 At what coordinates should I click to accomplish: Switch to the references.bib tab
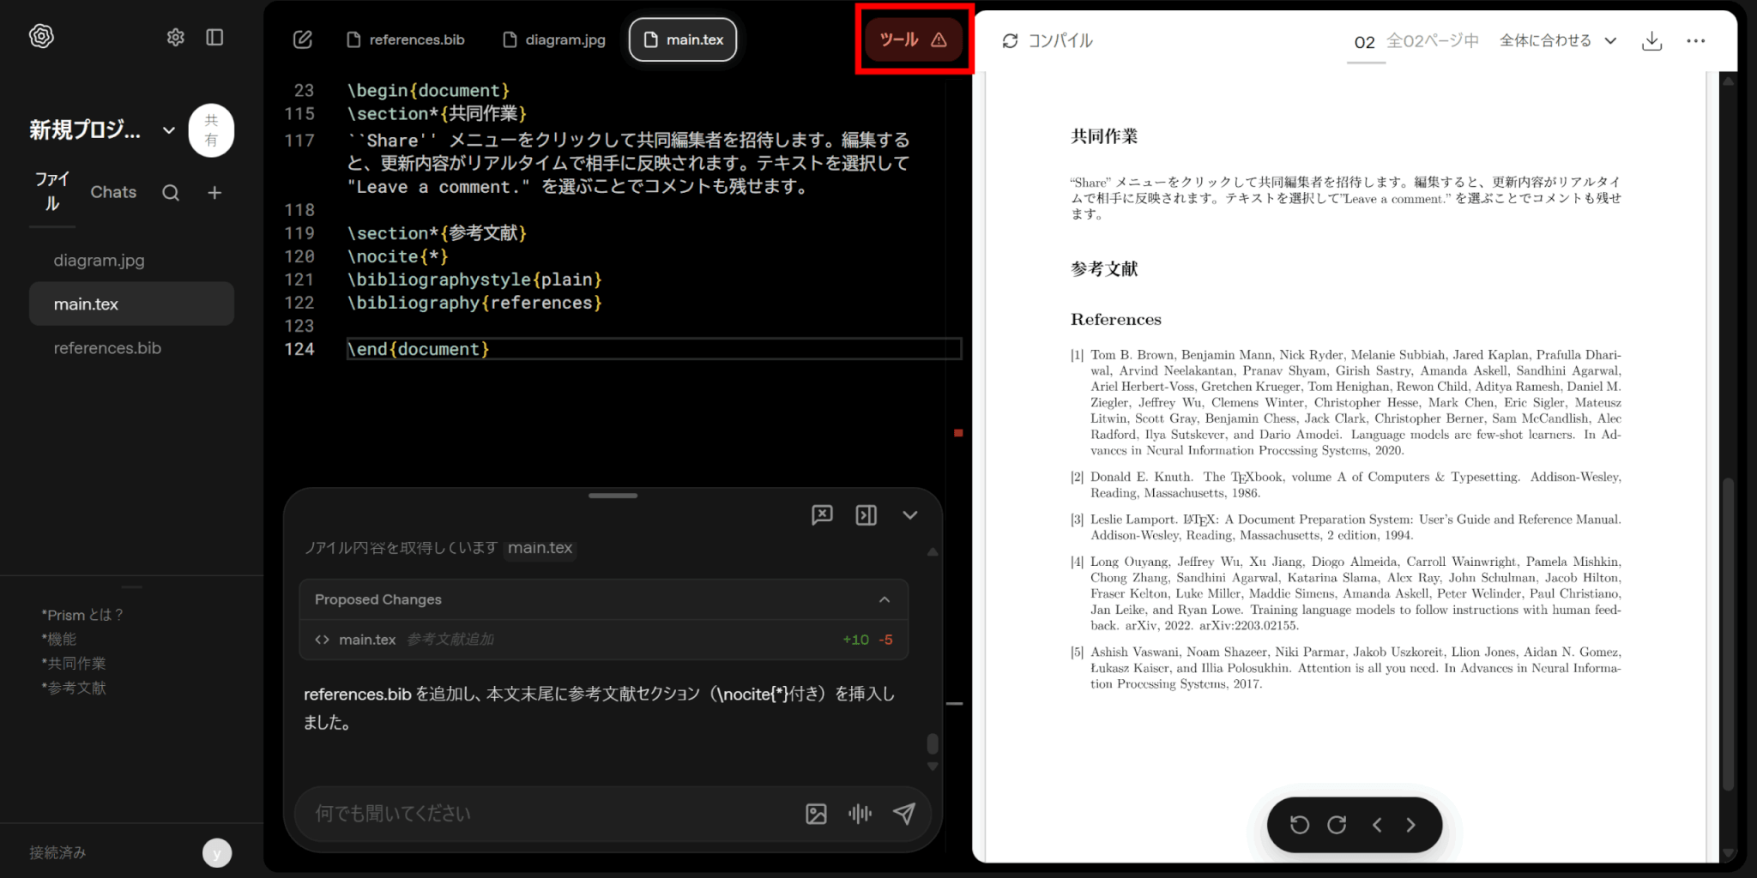coord(406,39)
